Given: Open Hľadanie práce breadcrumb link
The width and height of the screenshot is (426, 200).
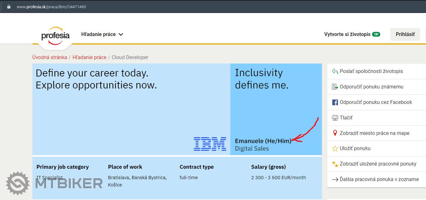Looking at the screenshot, I should coord(89,57).
